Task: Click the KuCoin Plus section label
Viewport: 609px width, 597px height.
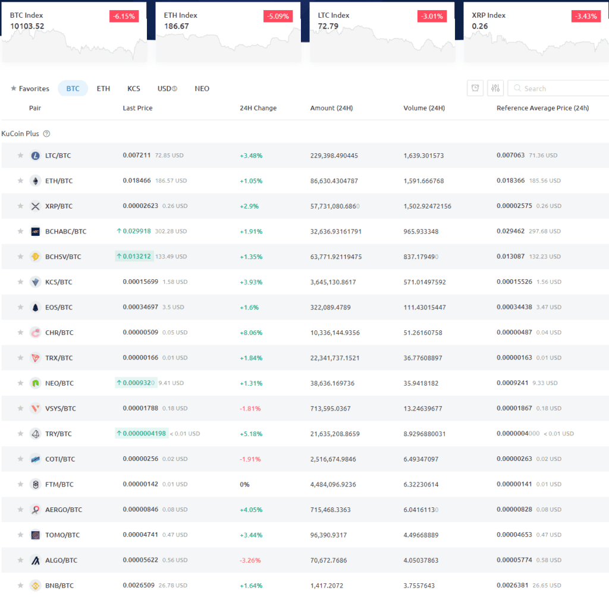Action: [20, 134]
